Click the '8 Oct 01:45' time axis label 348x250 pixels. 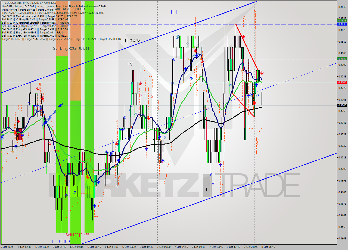(x=268, y=247)
